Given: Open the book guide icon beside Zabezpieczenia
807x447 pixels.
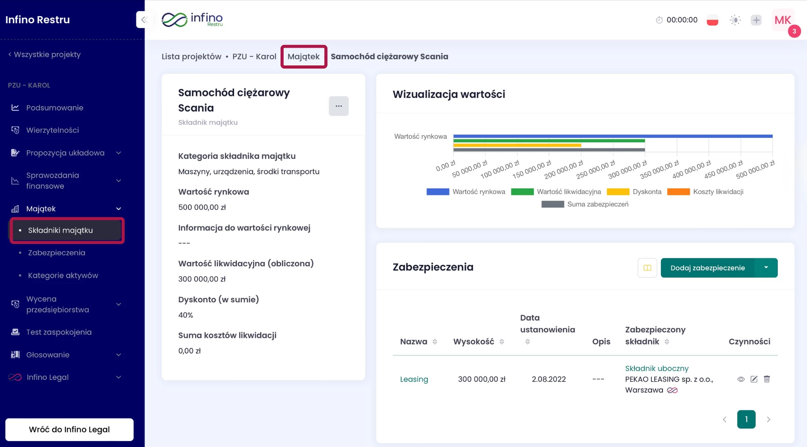Looking at the screenshot, I should pos(647,268).
